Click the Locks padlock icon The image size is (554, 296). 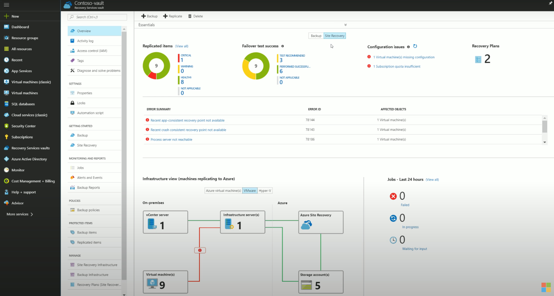(x=72, y=103)
